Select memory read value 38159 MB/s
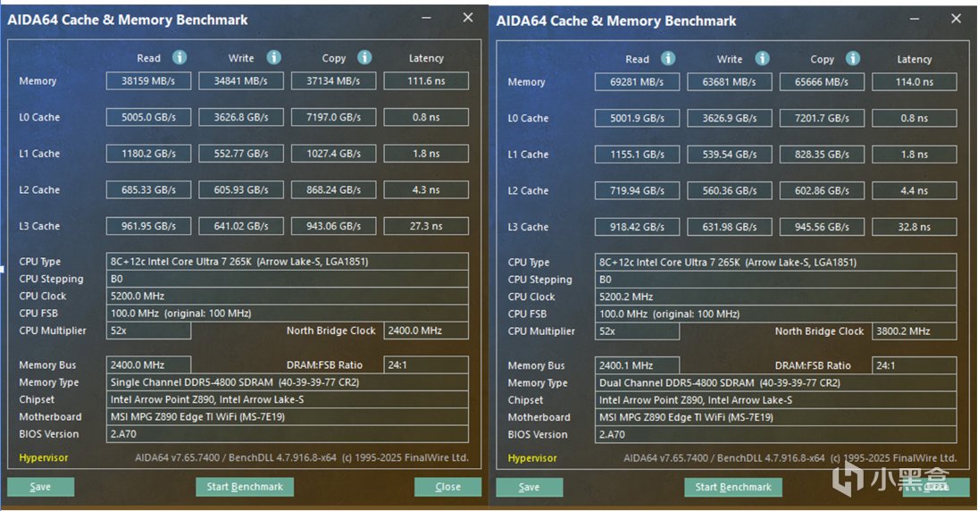The height and width of the screenshot is (511, 978). pos(148,81)
